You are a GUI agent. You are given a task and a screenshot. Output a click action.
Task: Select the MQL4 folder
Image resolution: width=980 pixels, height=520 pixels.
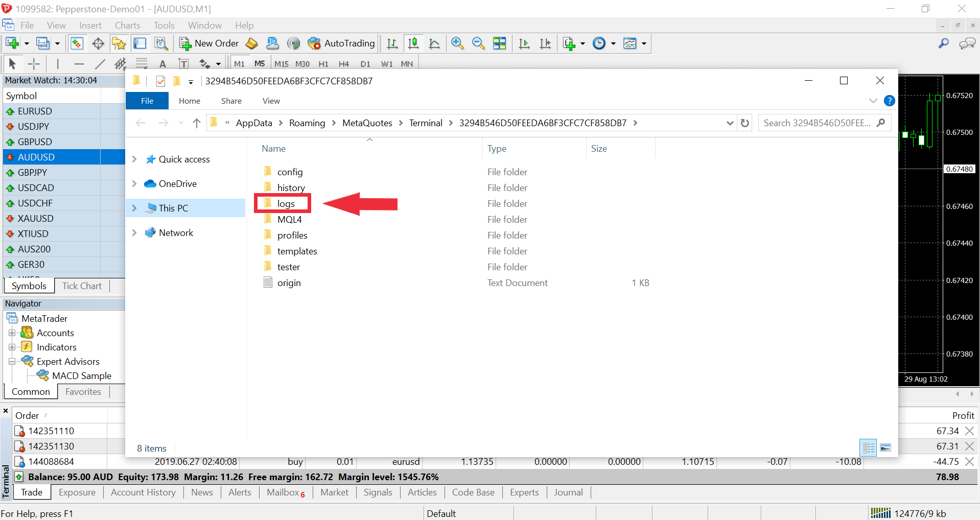289,220
